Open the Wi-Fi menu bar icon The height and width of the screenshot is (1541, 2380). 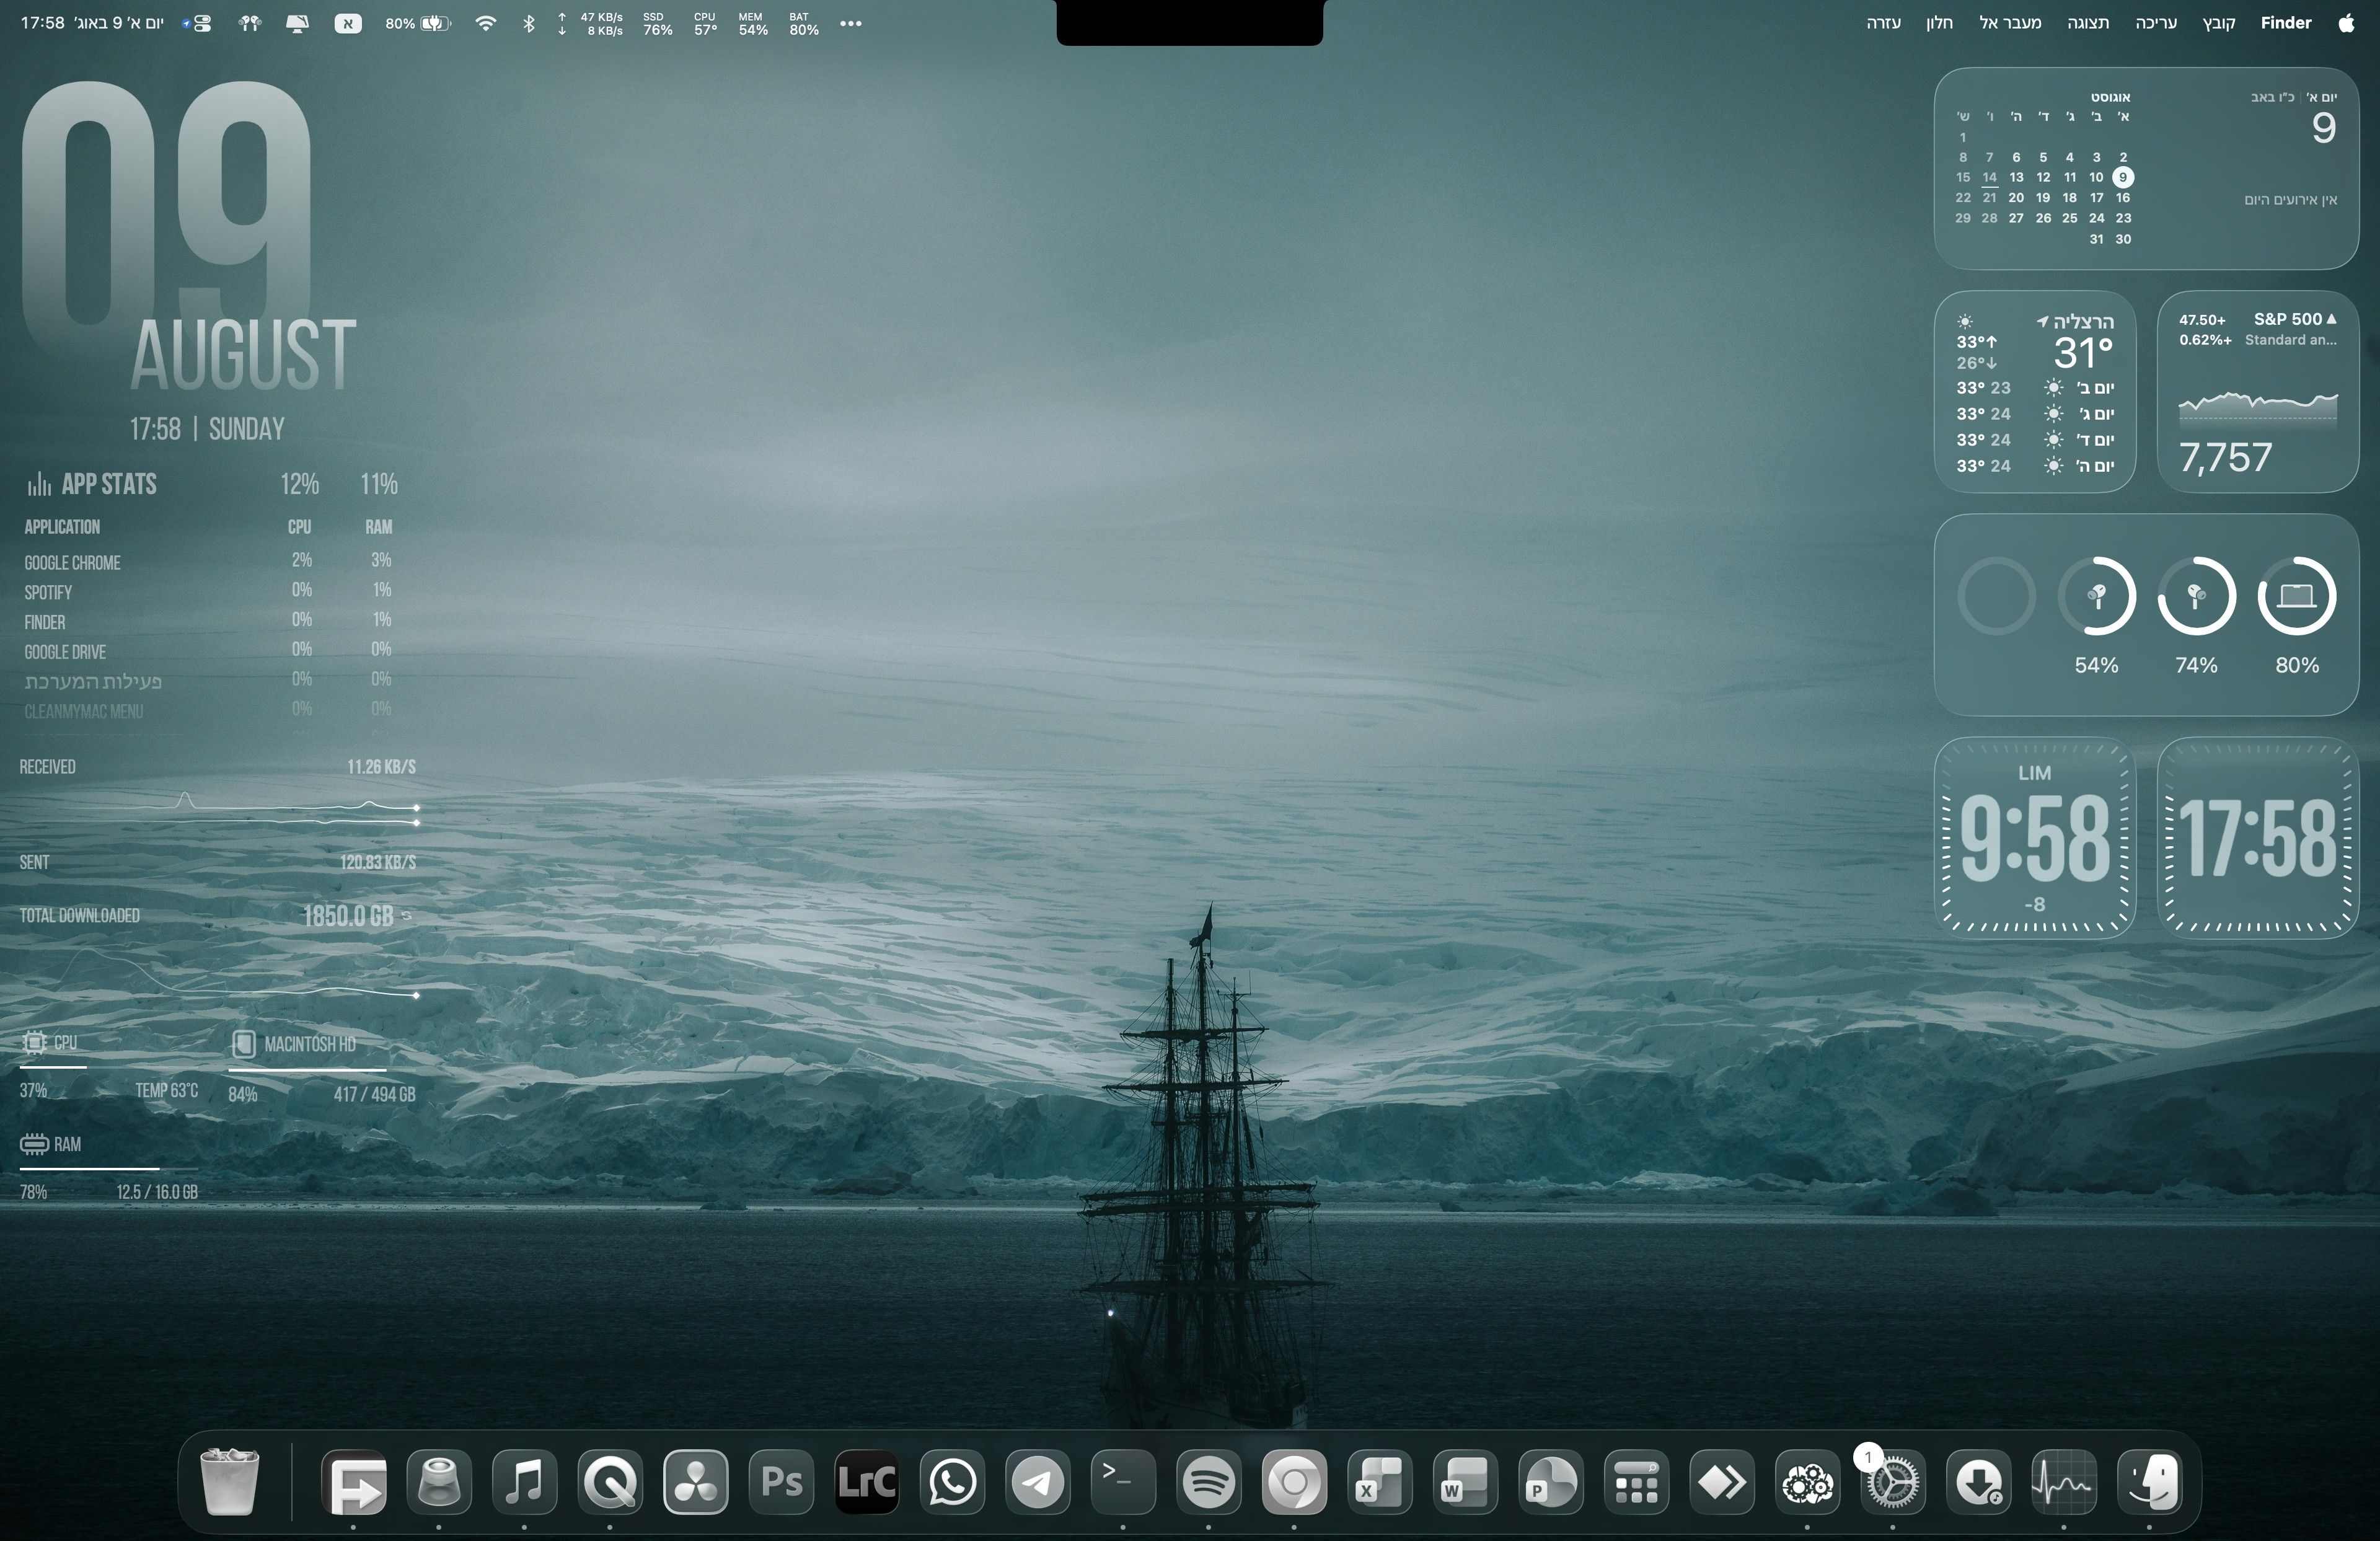coord(485,23)
